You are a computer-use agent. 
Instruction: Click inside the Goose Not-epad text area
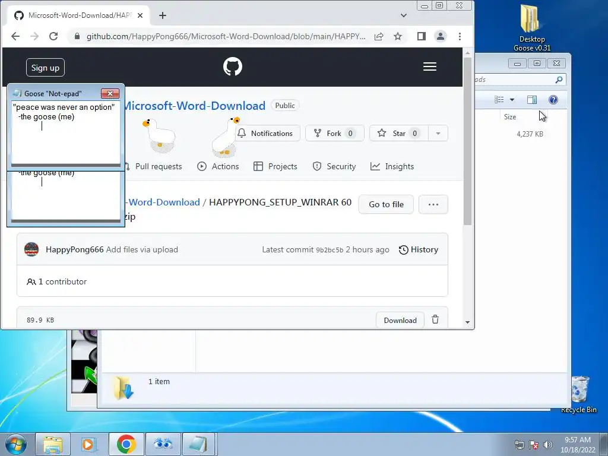coord(66,132)
